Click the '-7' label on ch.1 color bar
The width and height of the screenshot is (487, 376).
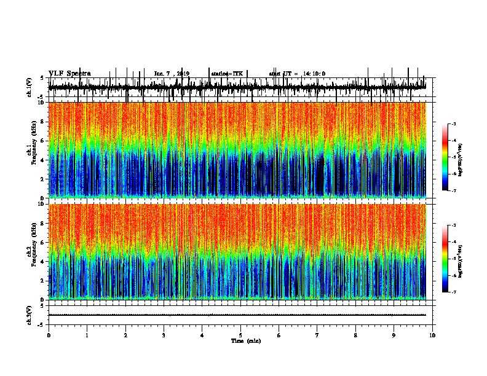click(x=454, y=190)
